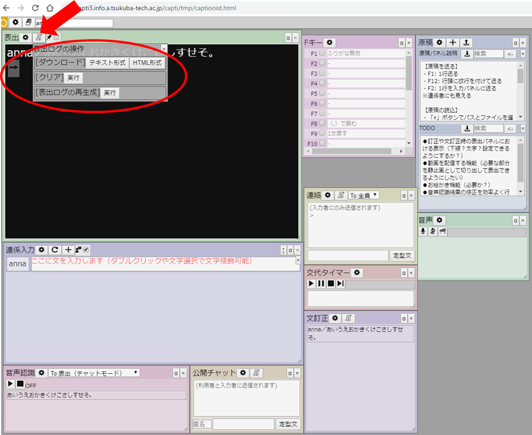Tick the F5 row checkbox
Viewport: 532px width, 435px height.
tap(322, 93)
